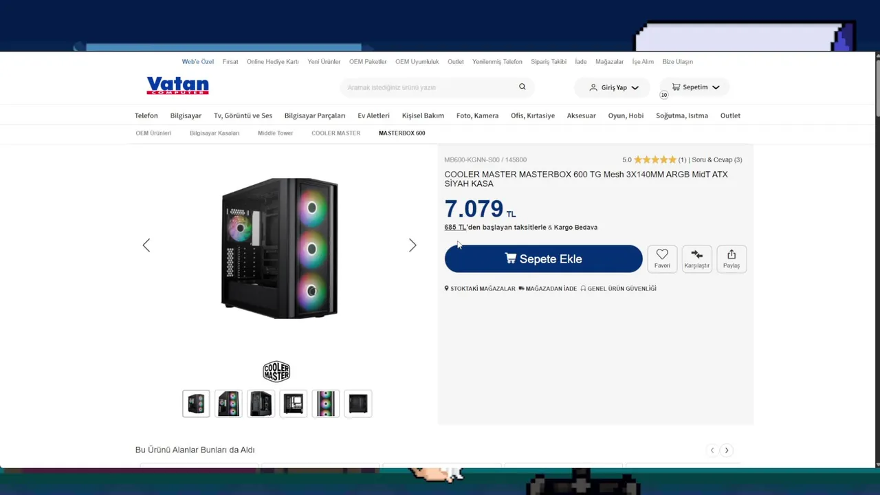
Task: Open the Soru & Cevap (3) link
Action: [717, 159]
